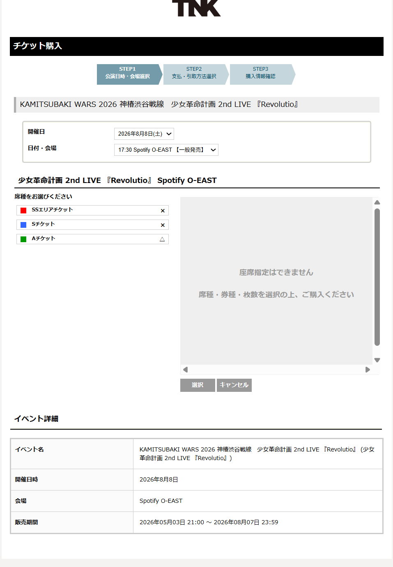Click red swatch for SSエリアチケット
Viewport: 393px width, 567px height.
(x=23, y=211)
